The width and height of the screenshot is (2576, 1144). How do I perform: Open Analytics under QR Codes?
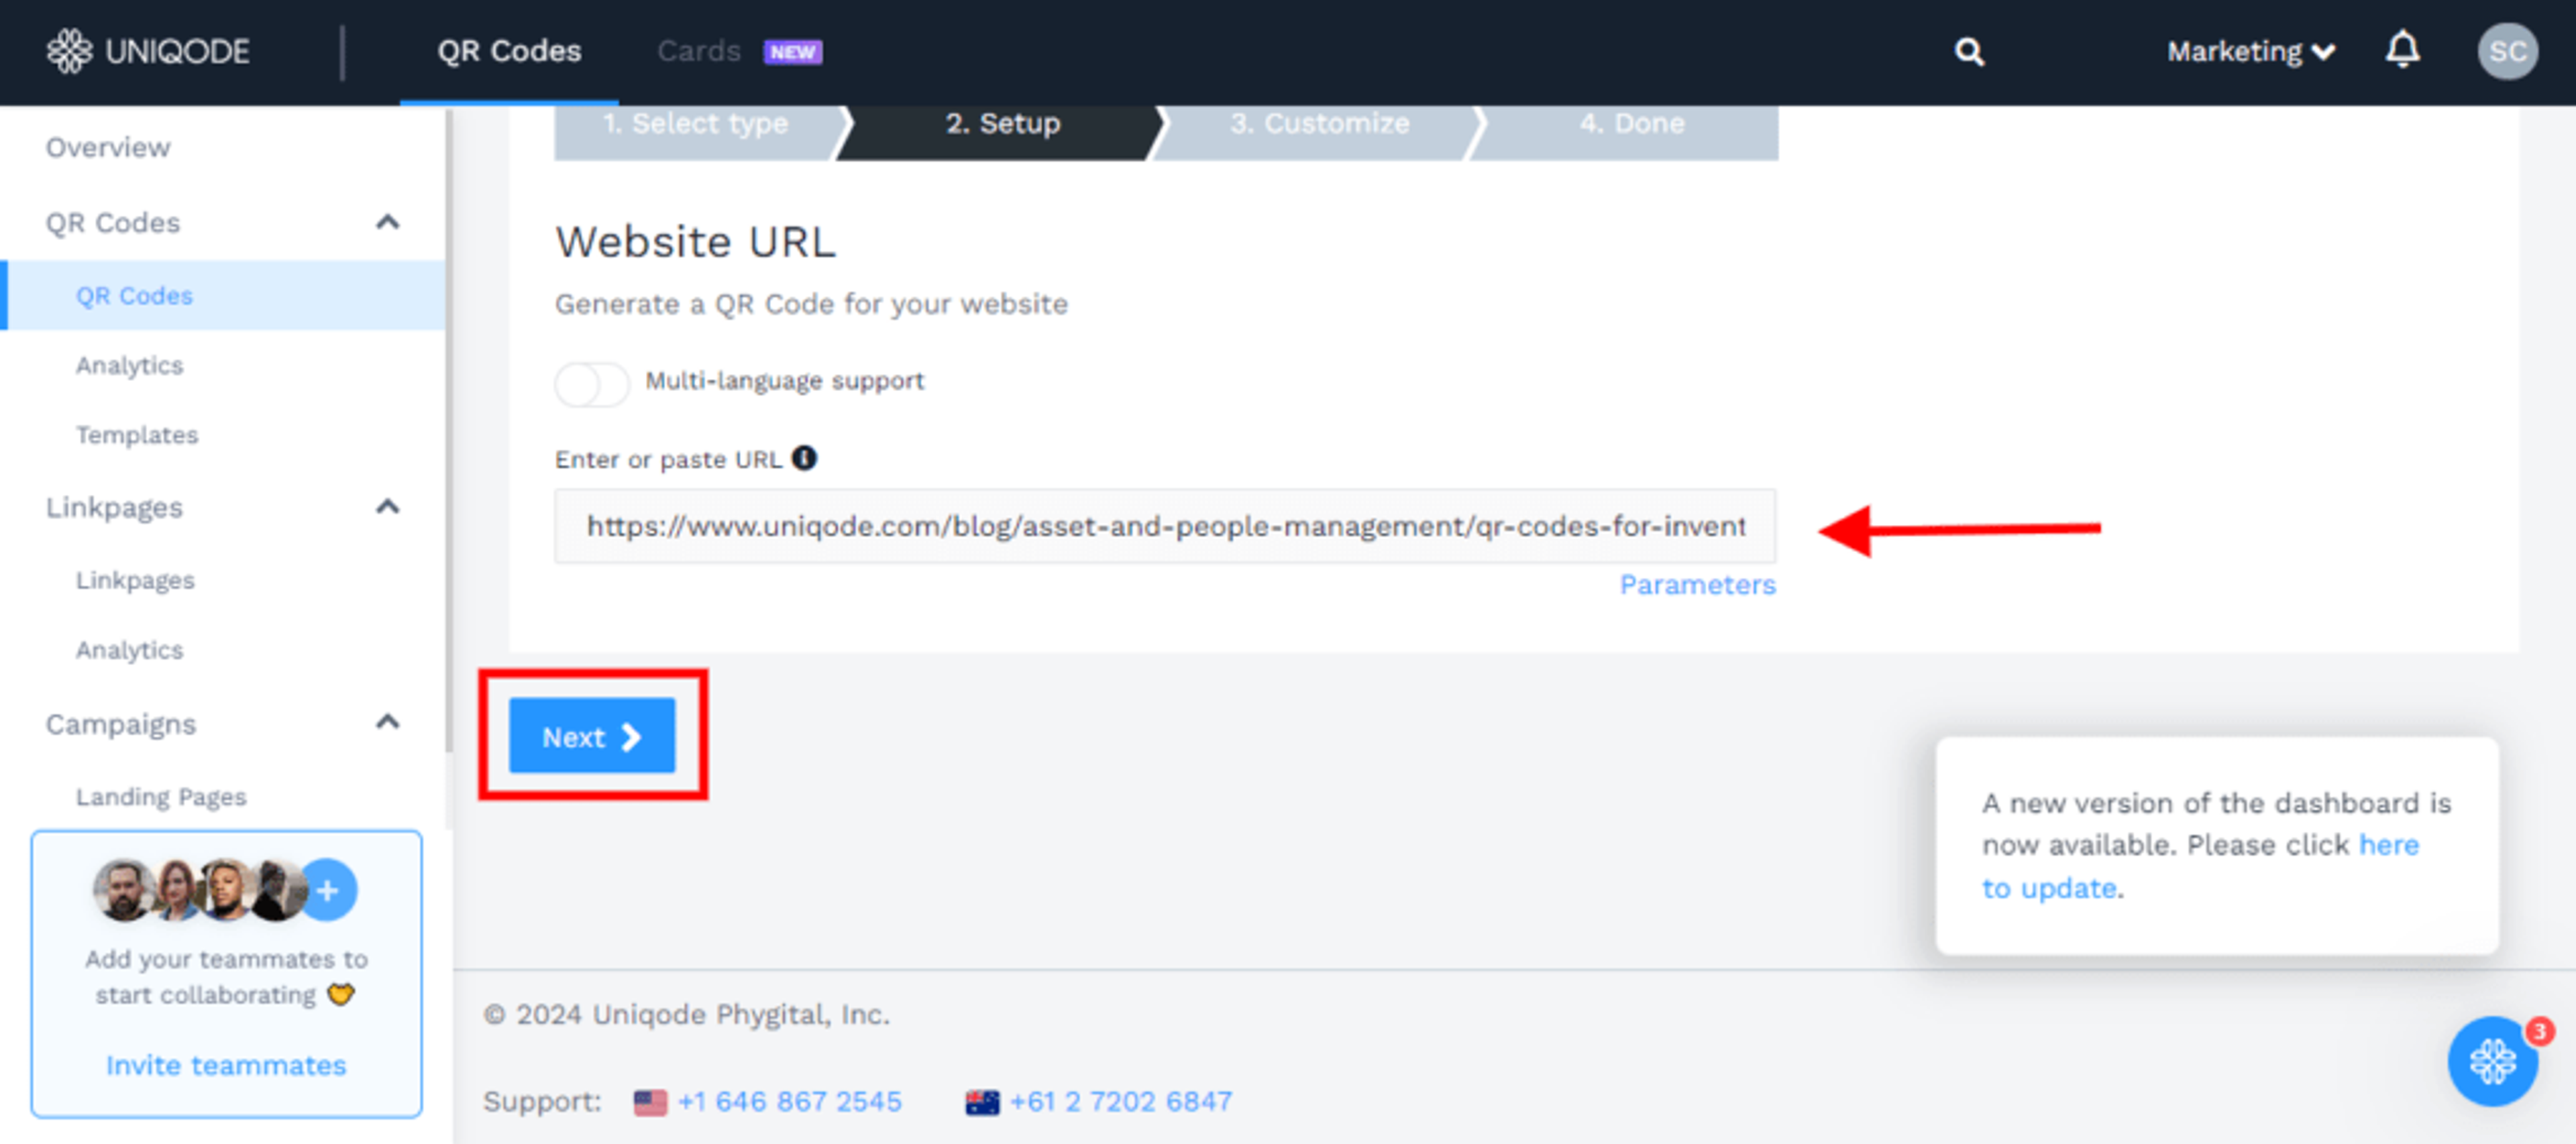click(130, 365)
